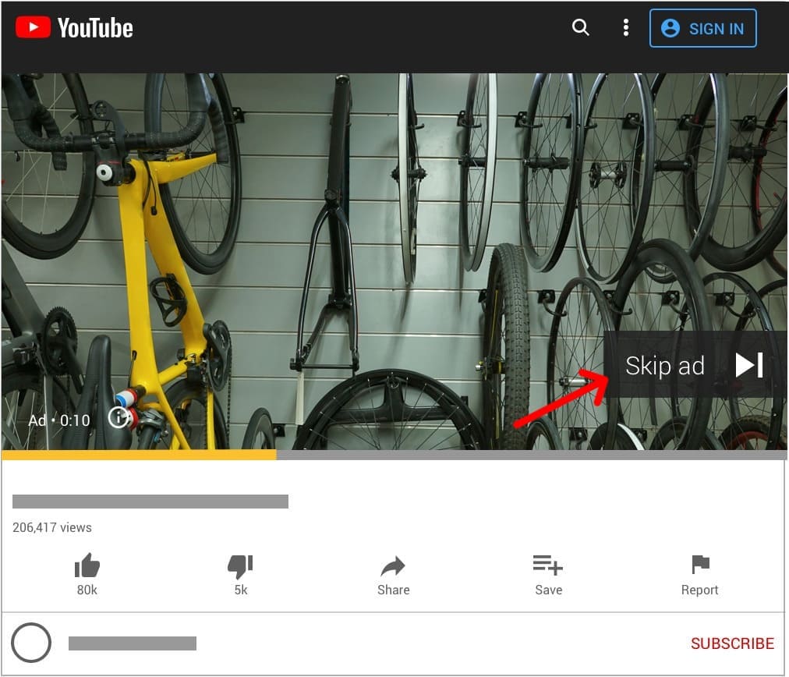
Task: Seek in the gray unplayed progress section
Action: tap(530, 455)
